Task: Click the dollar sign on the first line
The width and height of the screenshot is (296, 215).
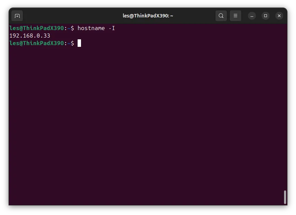Action: pos(72,28)
